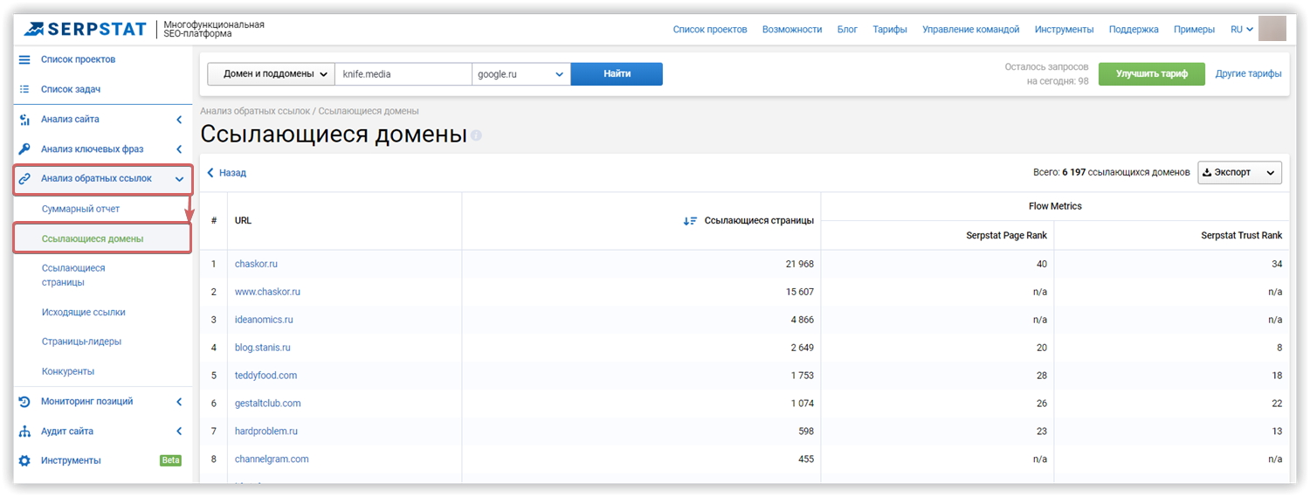Viewport: 1310px width, 497px height.
Task: Open Управление командой in the top menu
Action: click(971, 29)
